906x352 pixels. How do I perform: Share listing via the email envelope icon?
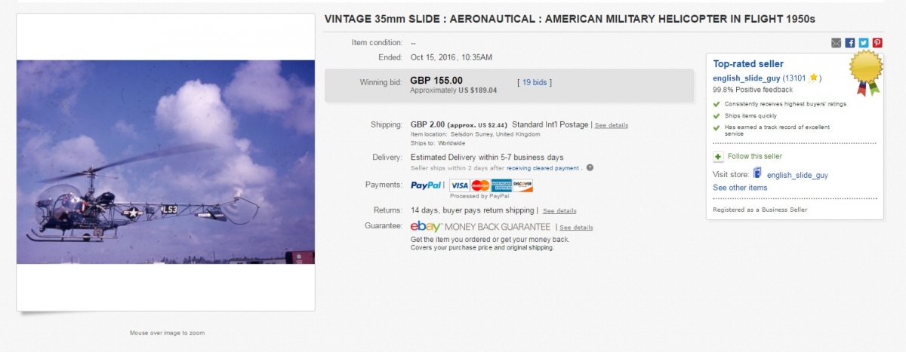click(x=836, y=43)
